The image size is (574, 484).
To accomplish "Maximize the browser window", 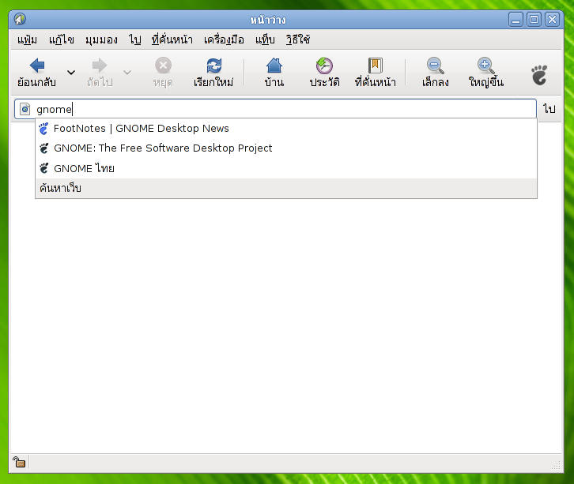I will tap(534, 20).
